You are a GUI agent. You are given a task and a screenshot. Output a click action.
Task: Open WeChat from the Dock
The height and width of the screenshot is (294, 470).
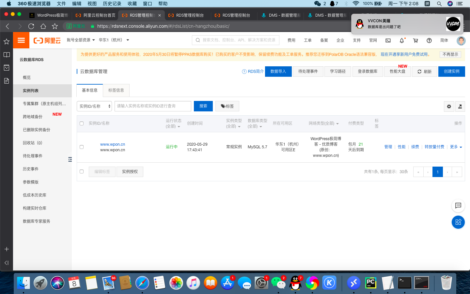pyautogui.click(x=278, y=283)
